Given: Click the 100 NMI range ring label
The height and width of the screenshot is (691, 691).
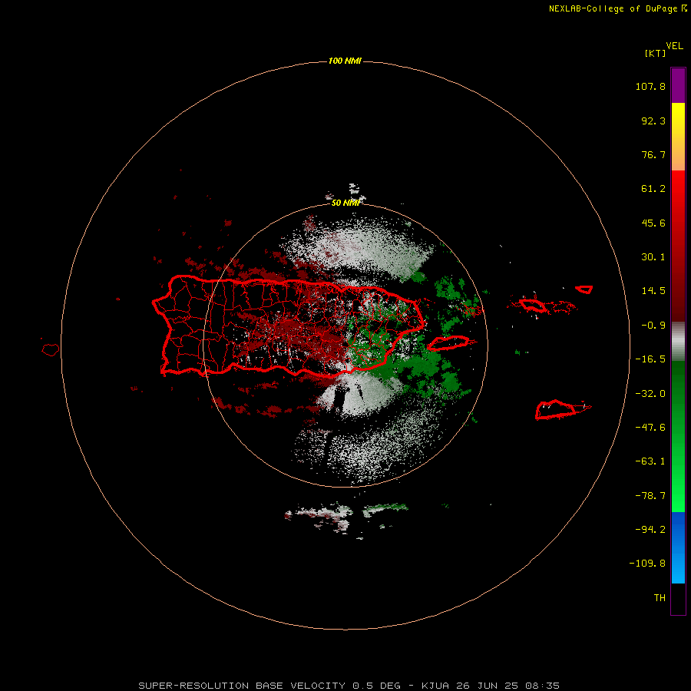Looking at the screenshot, I should [345, 61].
